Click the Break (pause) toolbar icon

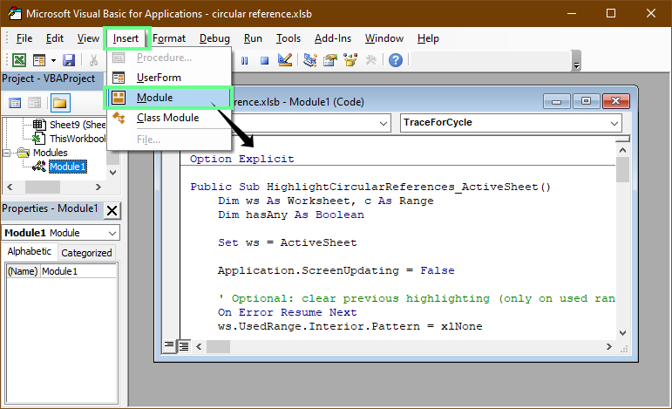click(x=244, y=60)
